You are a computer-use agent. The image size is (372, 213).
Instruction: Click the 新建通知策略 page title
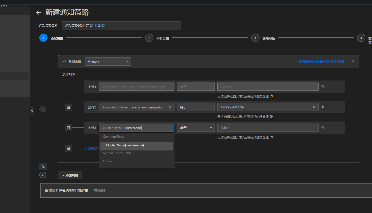[67, 12]
